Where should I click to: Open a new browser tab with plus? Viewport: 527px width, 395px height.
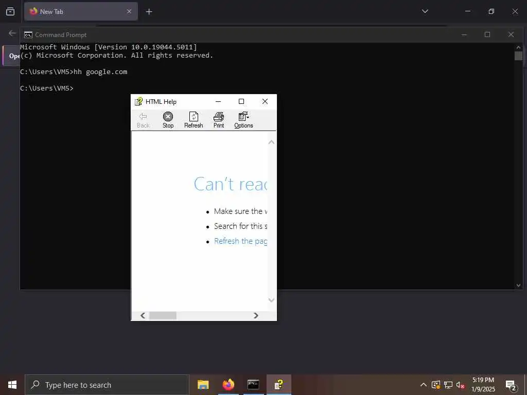click(x=149, y=12)
